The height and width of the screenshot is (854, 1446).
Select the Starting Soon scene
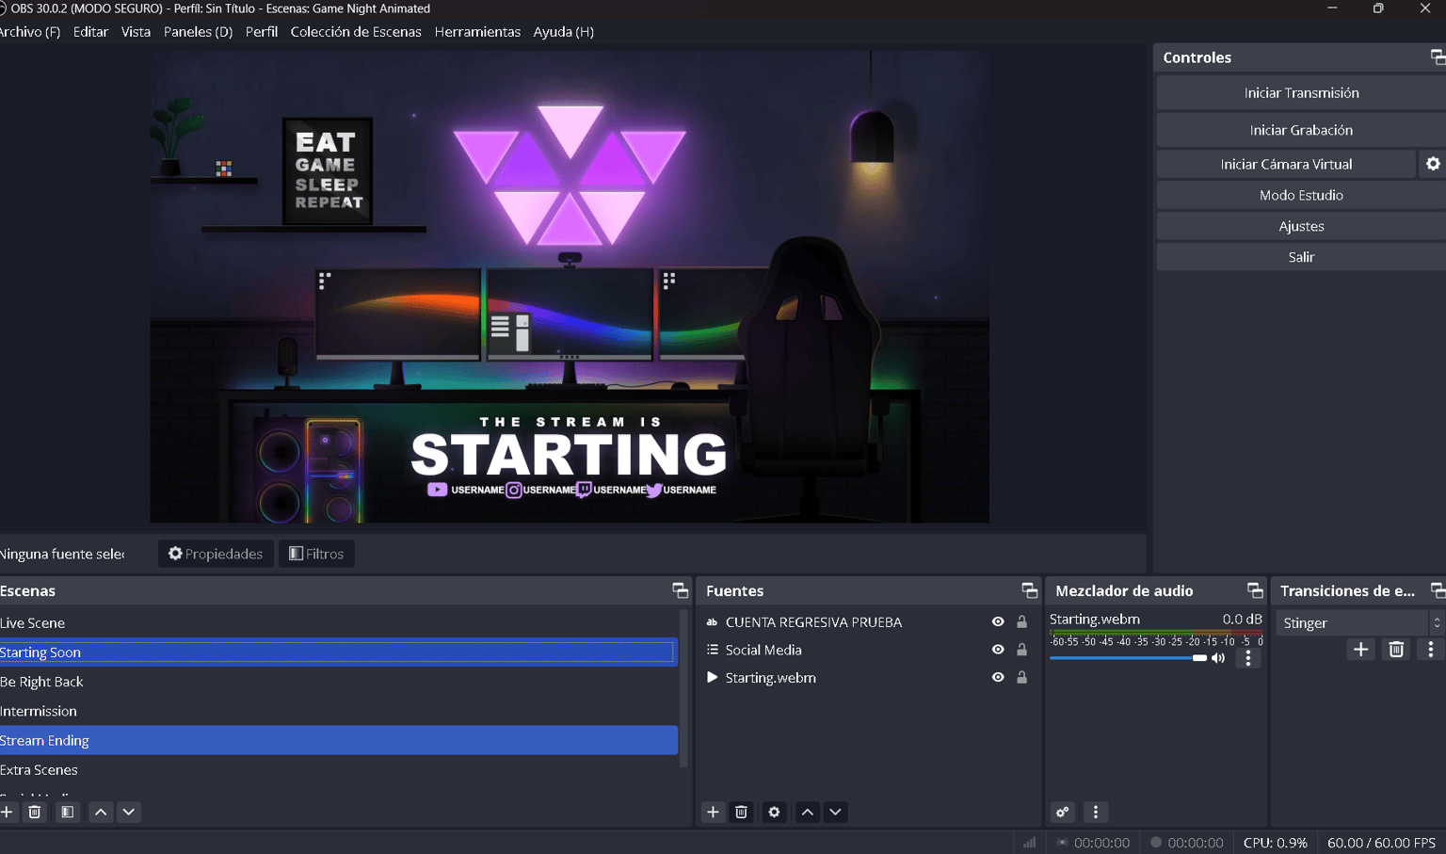338,653
